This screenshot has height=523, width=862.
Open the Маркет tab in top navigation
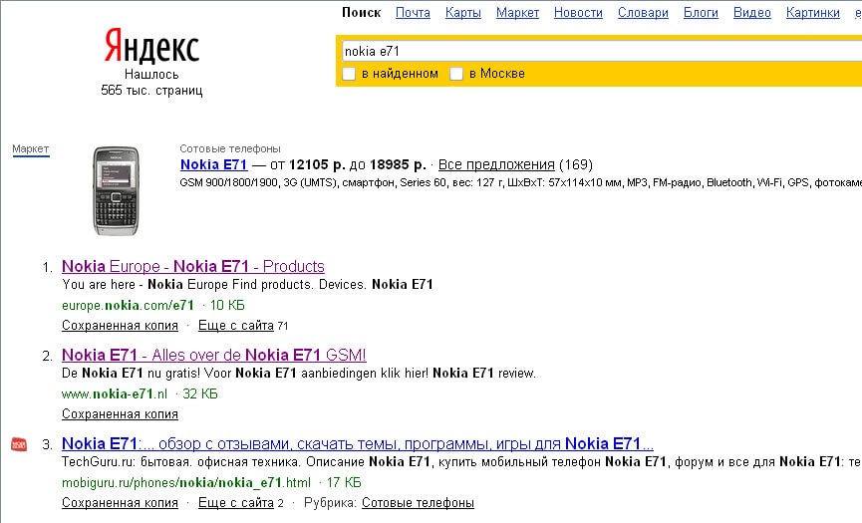(517, 13)
